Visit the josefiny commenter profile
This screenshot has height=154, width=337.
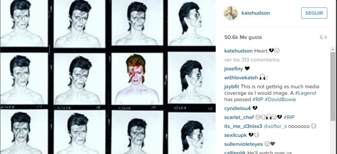tap(233, 69)
